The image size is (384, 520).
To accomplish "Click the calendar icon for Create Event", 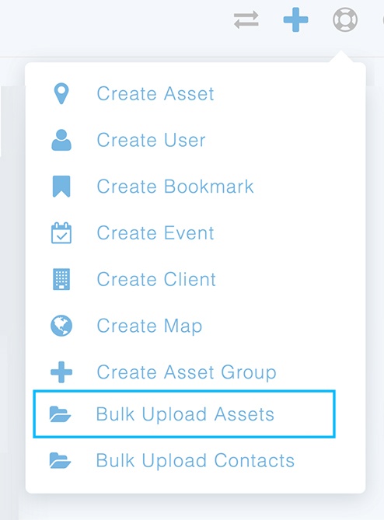I will 61,233.
